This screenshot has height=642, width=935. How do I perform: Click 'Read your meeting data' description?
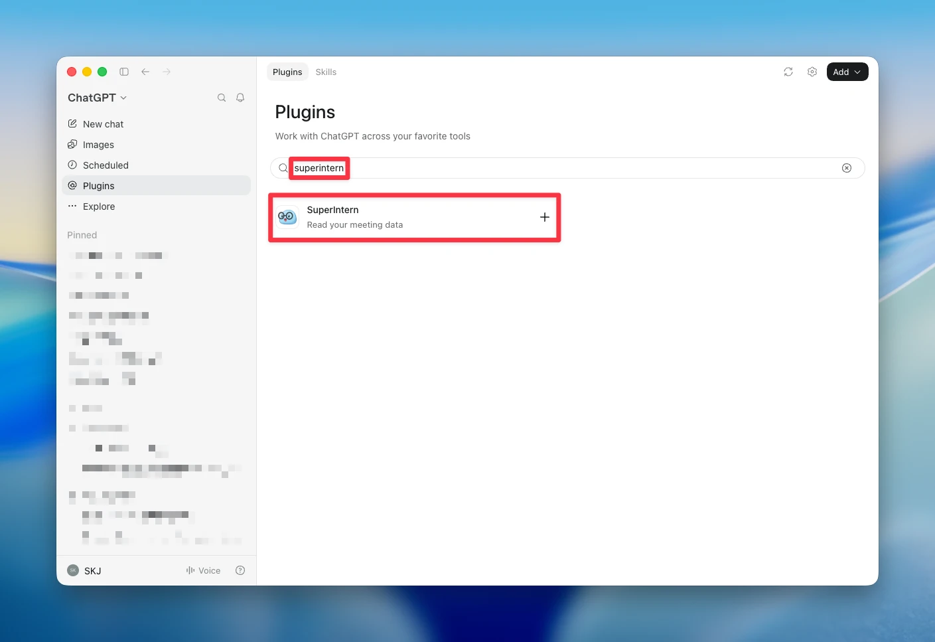355,225
